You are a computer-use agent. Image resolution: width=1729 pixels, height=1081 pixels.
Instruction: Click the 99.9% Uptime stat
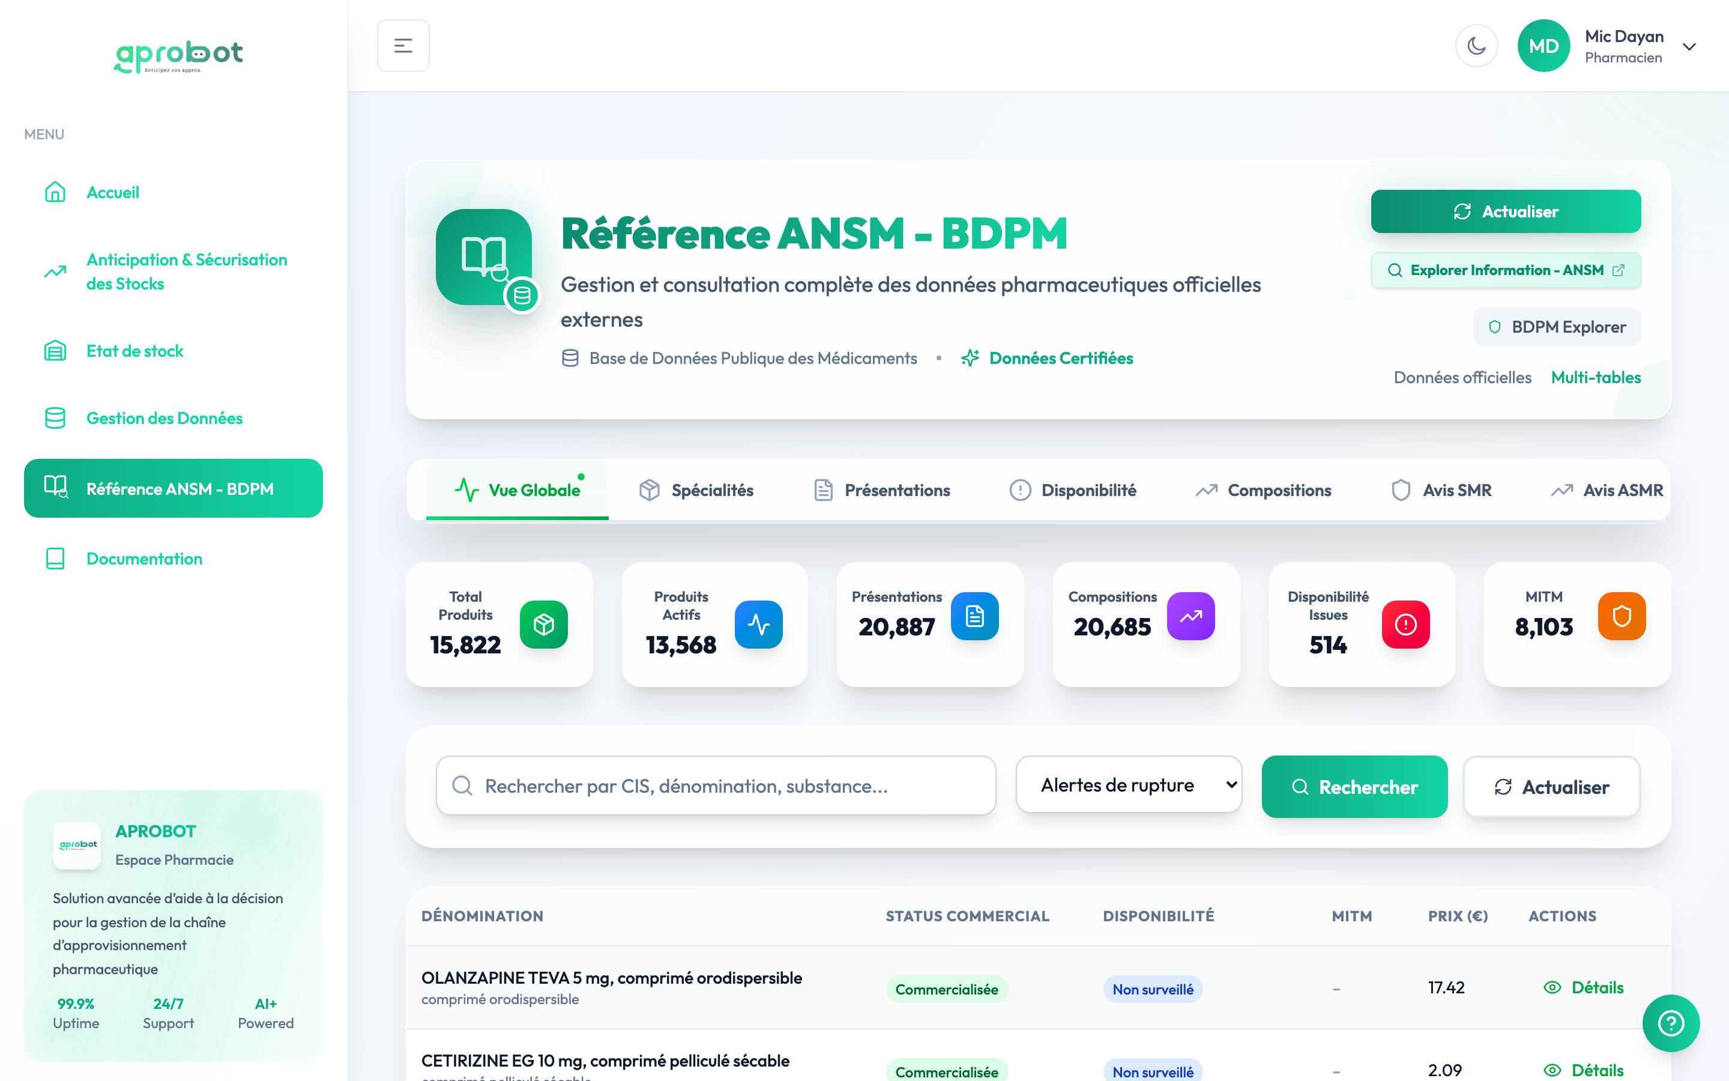click(76, 1013)
